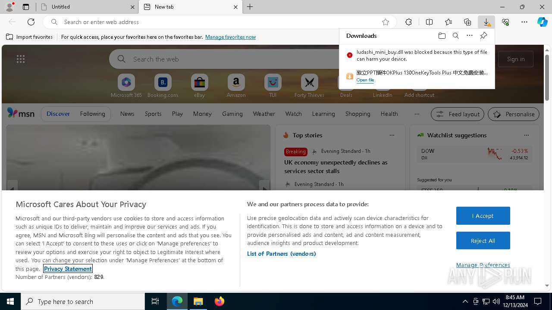Go to the Sports section
Screen dimensions: 552x310
point(153,114)
